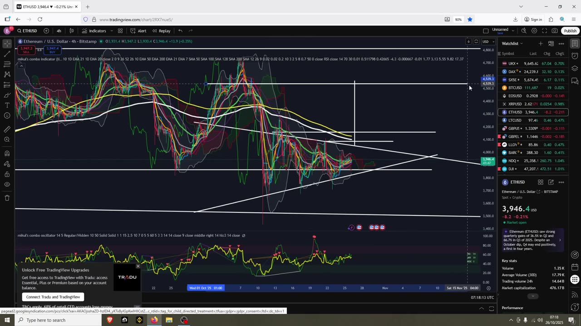Click the red SELL price button
581x326 pixels.
[26, 49]
